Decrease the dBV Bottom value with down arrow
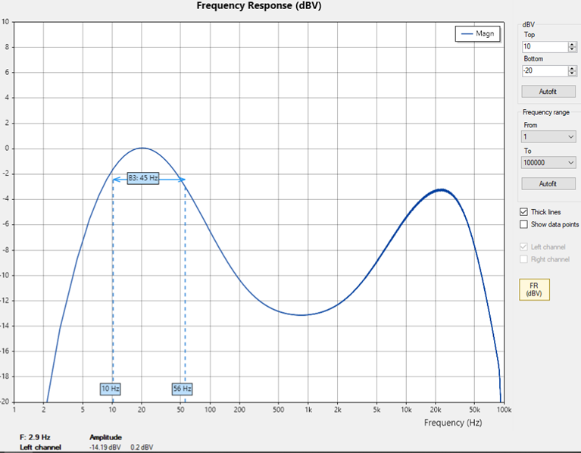Screen dimensions: 581x453 572,73
